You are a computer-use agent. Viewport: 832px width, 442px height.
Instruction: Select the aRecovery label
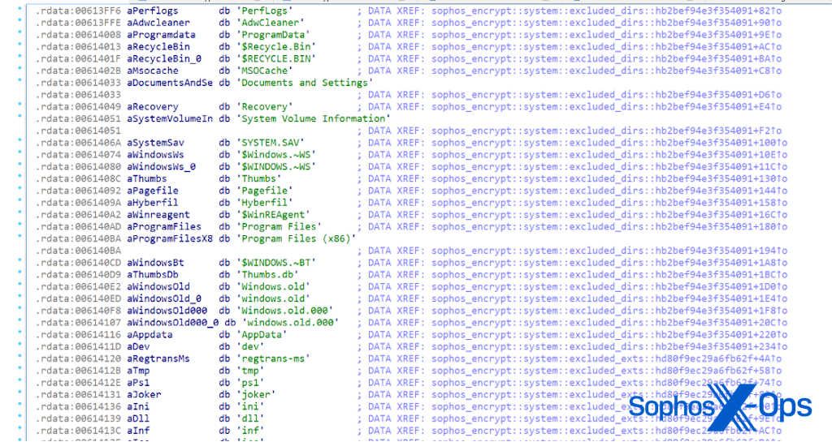[x=152, y=107]
